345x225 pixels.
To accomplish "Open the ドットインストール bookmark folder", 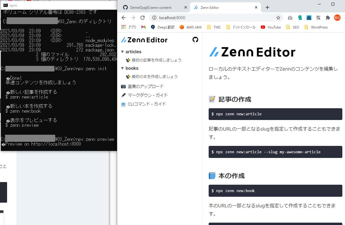I will click(241, 27).
